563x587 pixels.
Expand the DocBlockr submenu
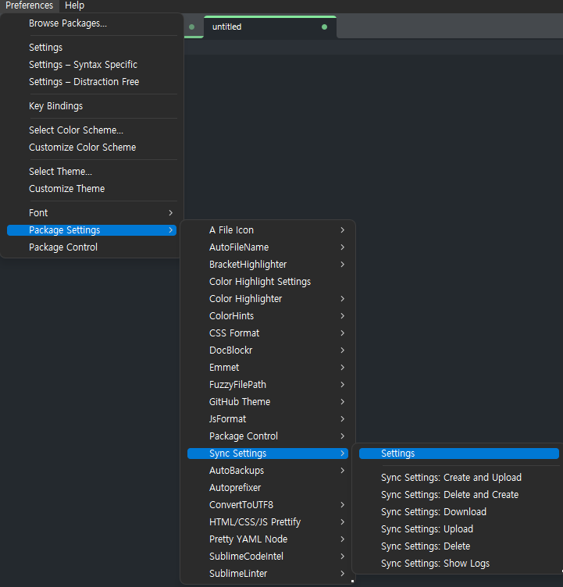268,350
